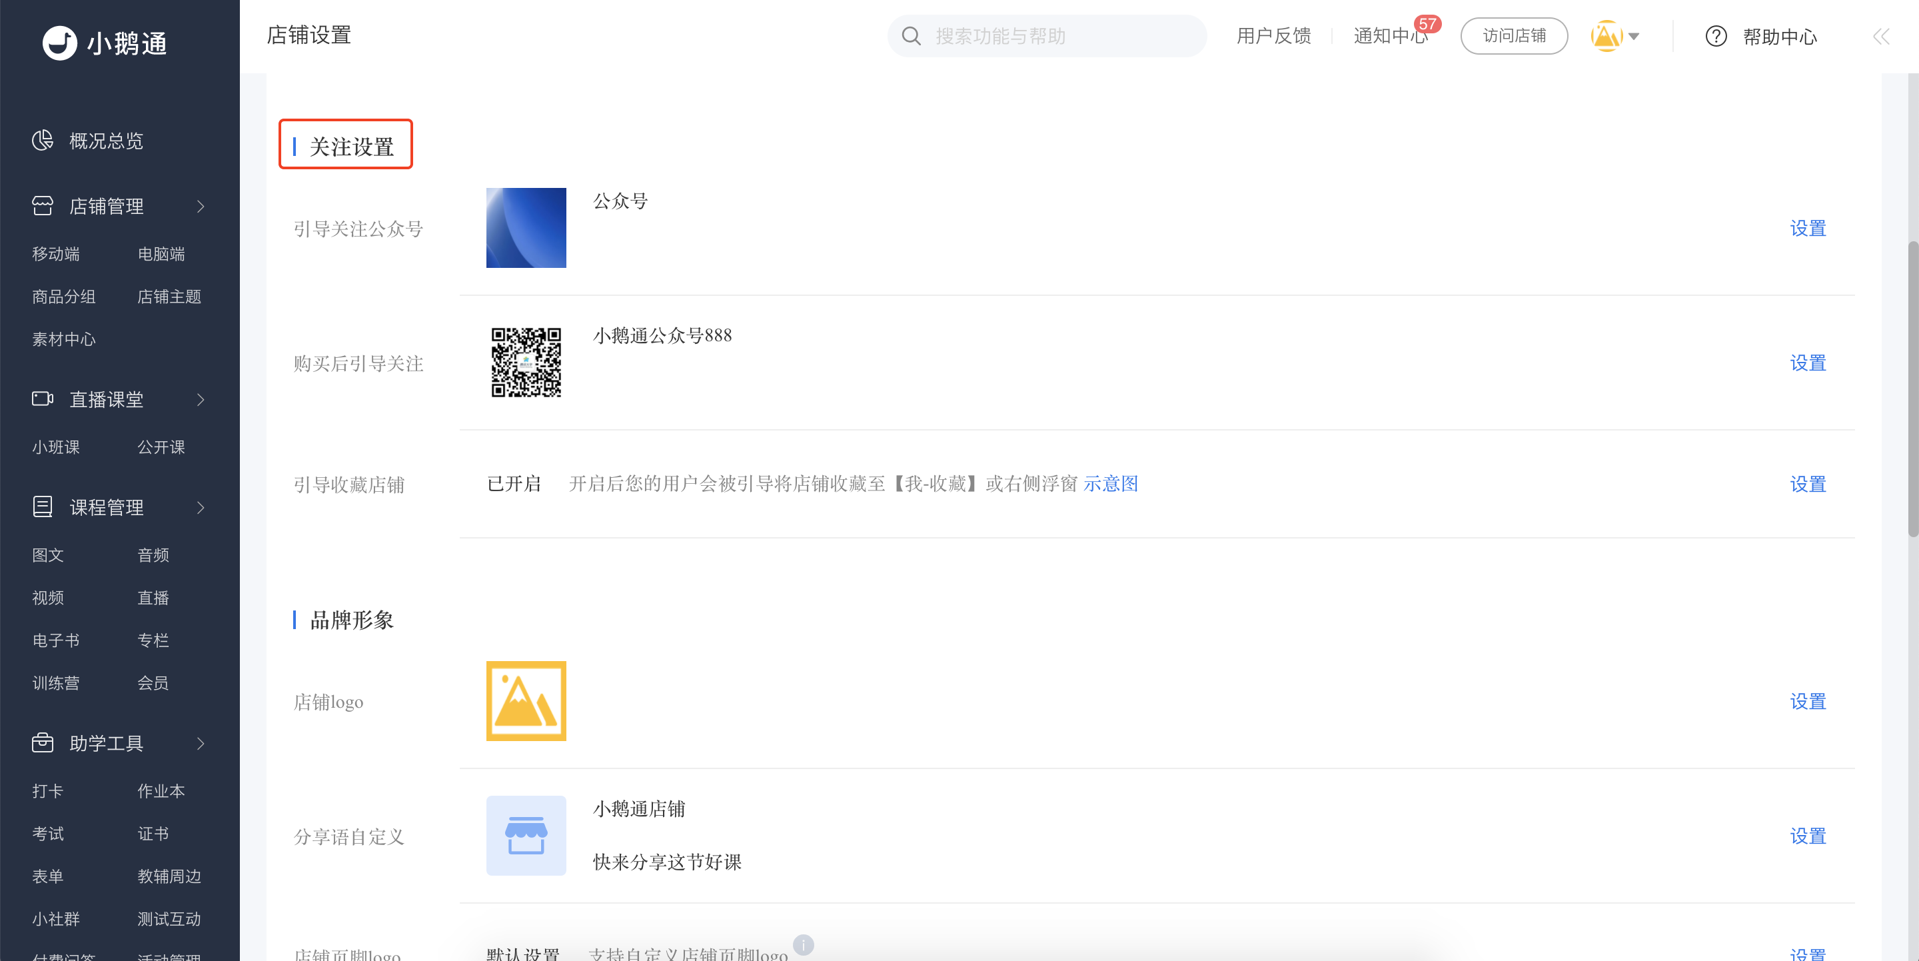Open 作业本 in sidebar

(x=161, y=790)
